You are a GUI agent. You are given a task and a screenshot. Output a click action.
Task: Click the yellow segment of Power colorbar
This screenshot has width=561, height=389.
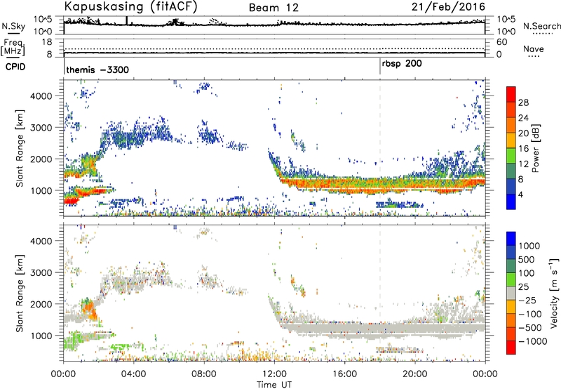511,140
